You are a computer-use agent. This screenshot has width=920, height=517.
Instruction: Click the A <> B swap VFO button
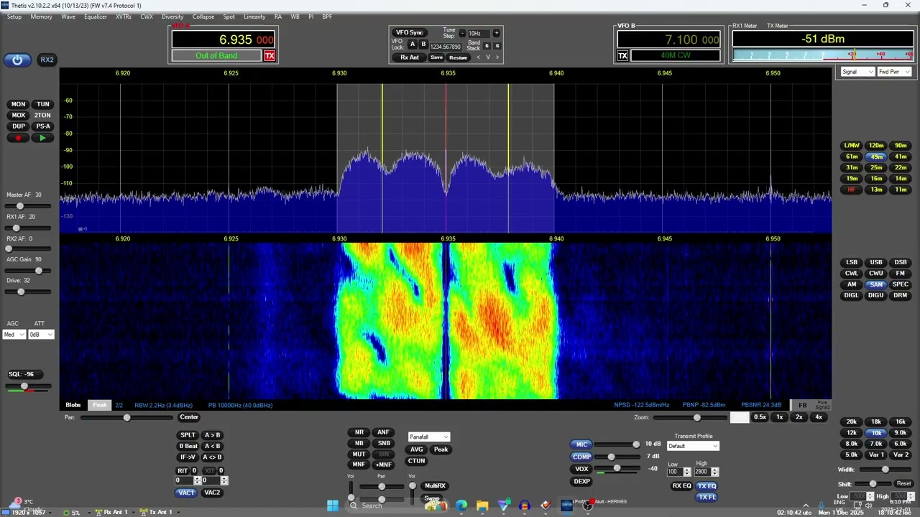pyautogui.click(x=212, y=457)
